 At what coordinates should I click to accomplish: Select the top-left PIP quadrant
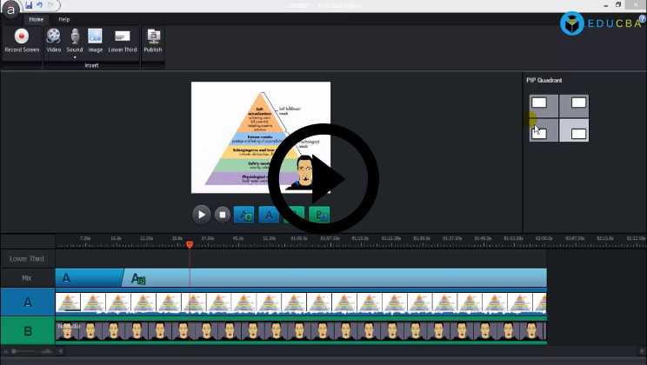click(539, 103)
